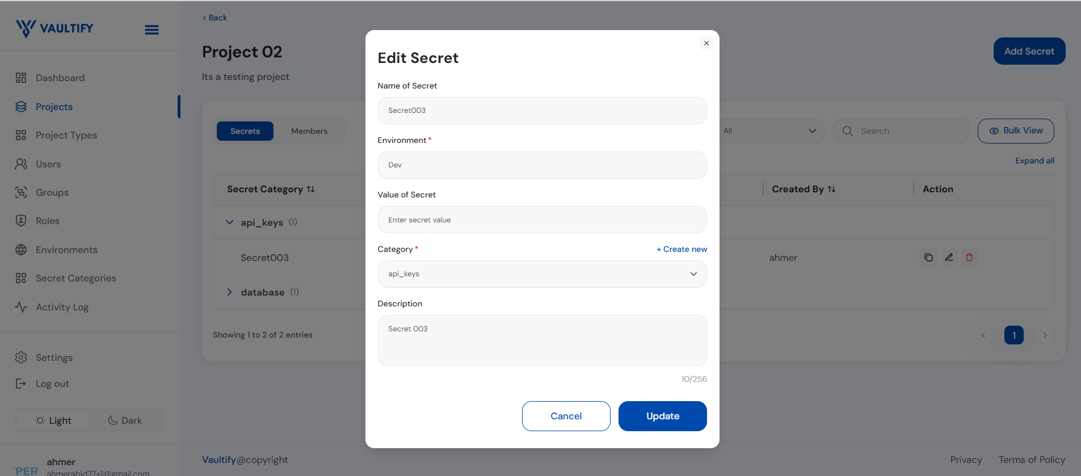Click the + Create new link
The image size is (1081, 476).
click(682, 249)
